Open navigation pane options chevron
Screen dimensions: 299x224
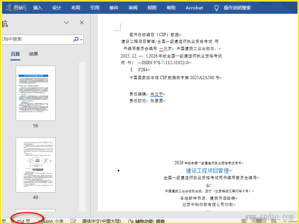coord(67,23)
